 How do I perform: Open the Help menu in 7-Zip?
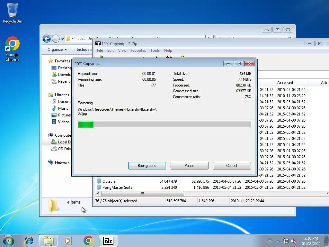click(x=168, y=50)
